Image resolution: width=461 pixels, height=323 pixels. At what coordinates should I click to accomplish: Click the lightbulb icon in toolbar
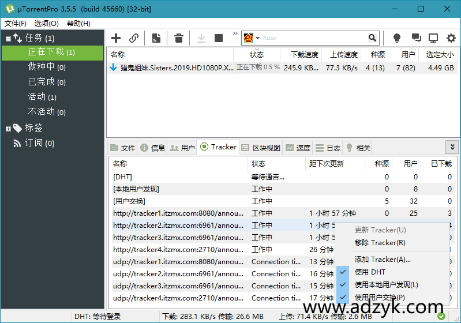click(x=397, y=38)
